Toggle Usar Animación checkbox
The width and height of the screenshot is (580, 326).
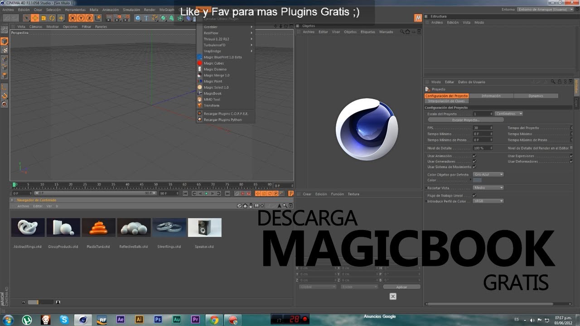coord(474,156)
